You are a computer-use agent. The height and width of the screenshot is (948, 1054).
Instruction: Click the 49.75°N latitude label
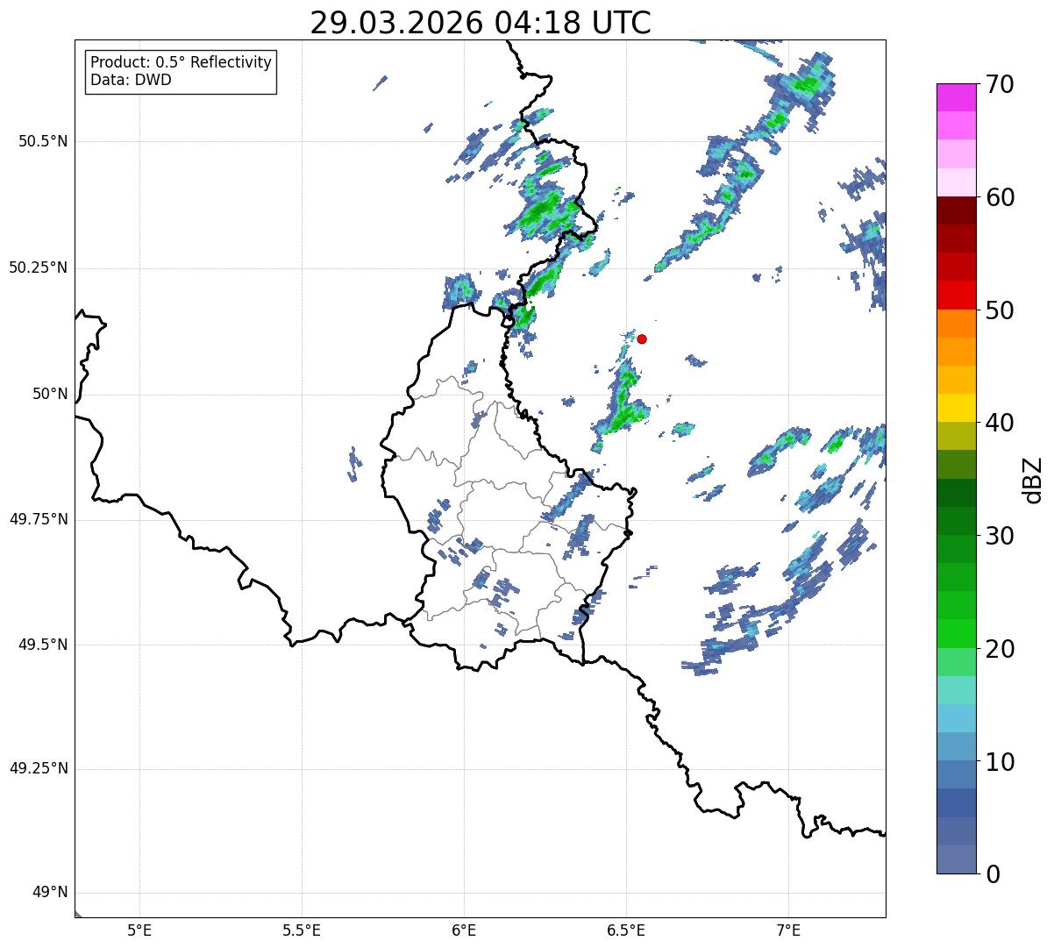click(x=38, y=519)
